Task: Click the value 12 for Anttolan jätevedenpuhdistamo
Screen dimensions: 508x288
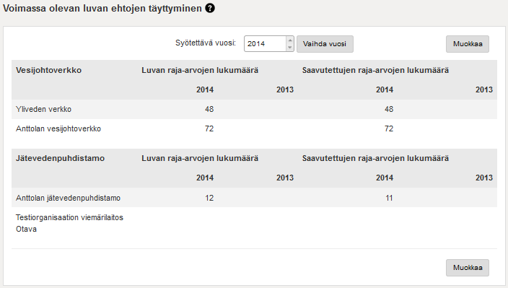Action: [209, 198]
